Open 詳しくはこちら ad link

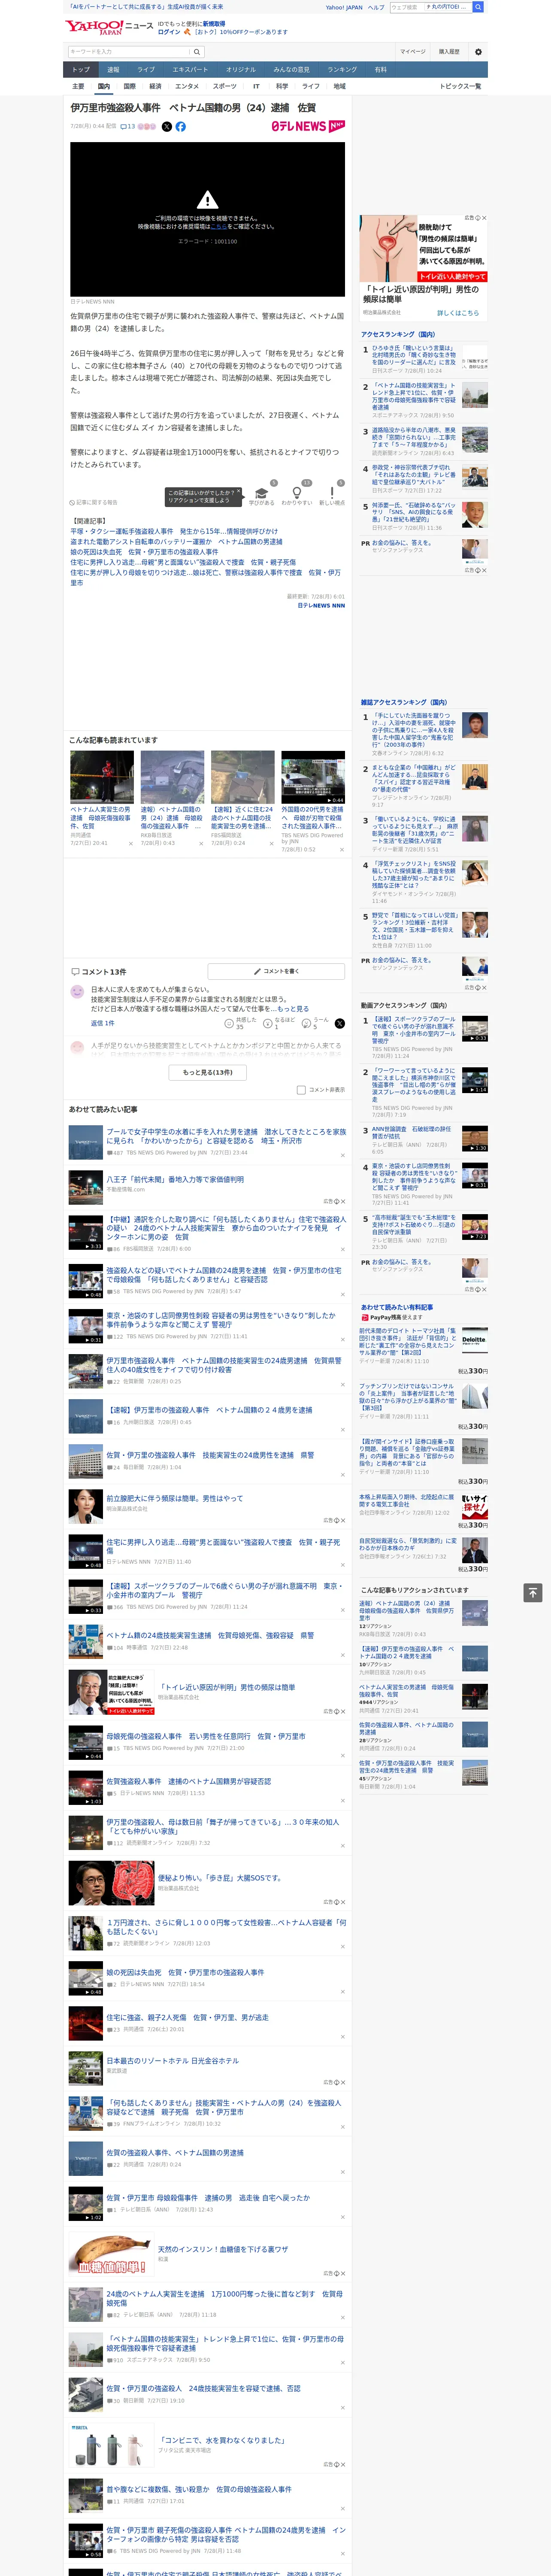(458, 313)
